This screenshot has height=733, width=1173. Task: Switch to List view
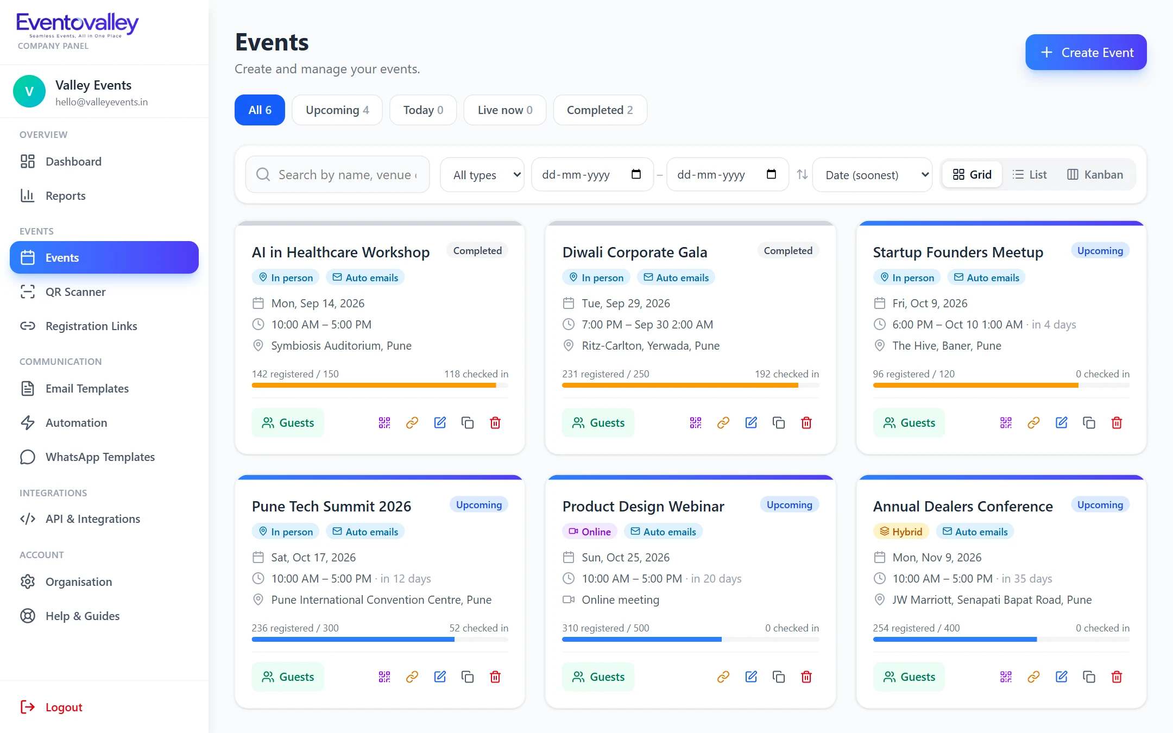(1030, 174)
